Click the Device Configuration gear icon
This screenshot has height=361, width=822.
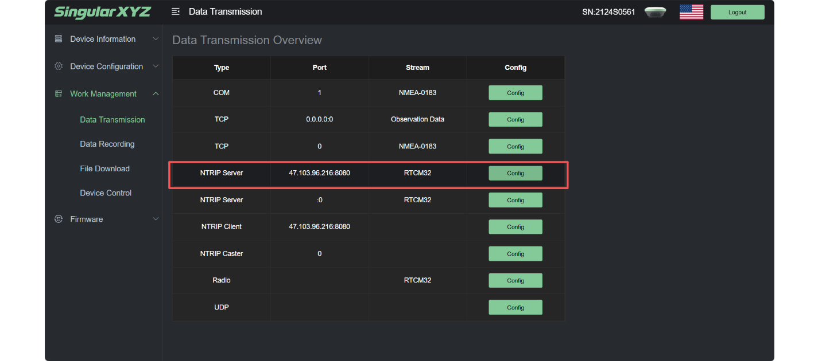click(x=59, y=66)
